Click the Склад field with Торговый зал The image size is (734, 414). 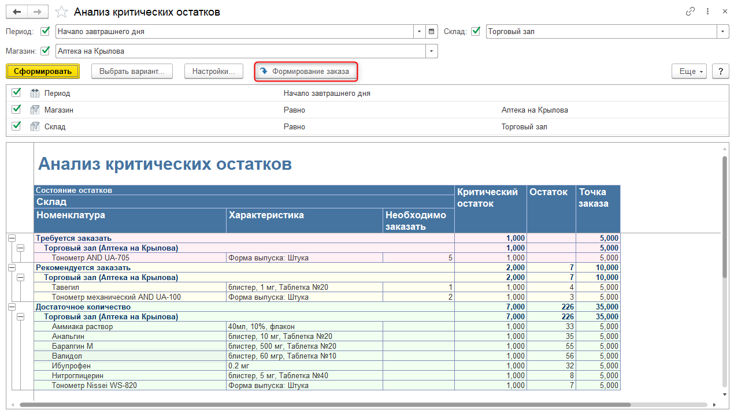click(602, 32)
